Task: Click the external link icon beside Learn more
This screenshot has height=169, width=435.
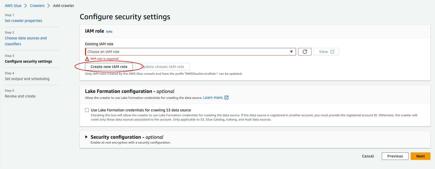Action: click(226, 97)
